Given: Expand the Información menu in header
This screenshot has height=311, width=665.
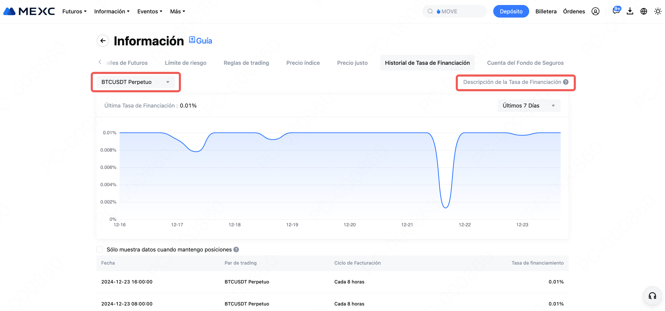Looking at the screenshot, I should click(112, 11).
